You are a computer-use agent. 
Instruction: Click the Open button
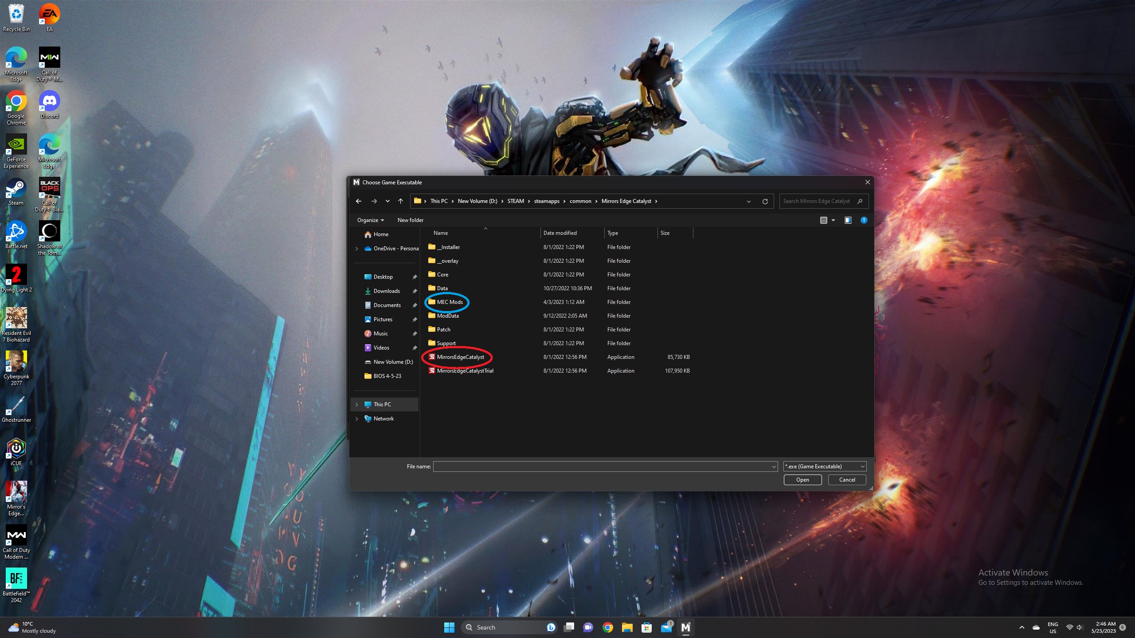coord(802,480)
